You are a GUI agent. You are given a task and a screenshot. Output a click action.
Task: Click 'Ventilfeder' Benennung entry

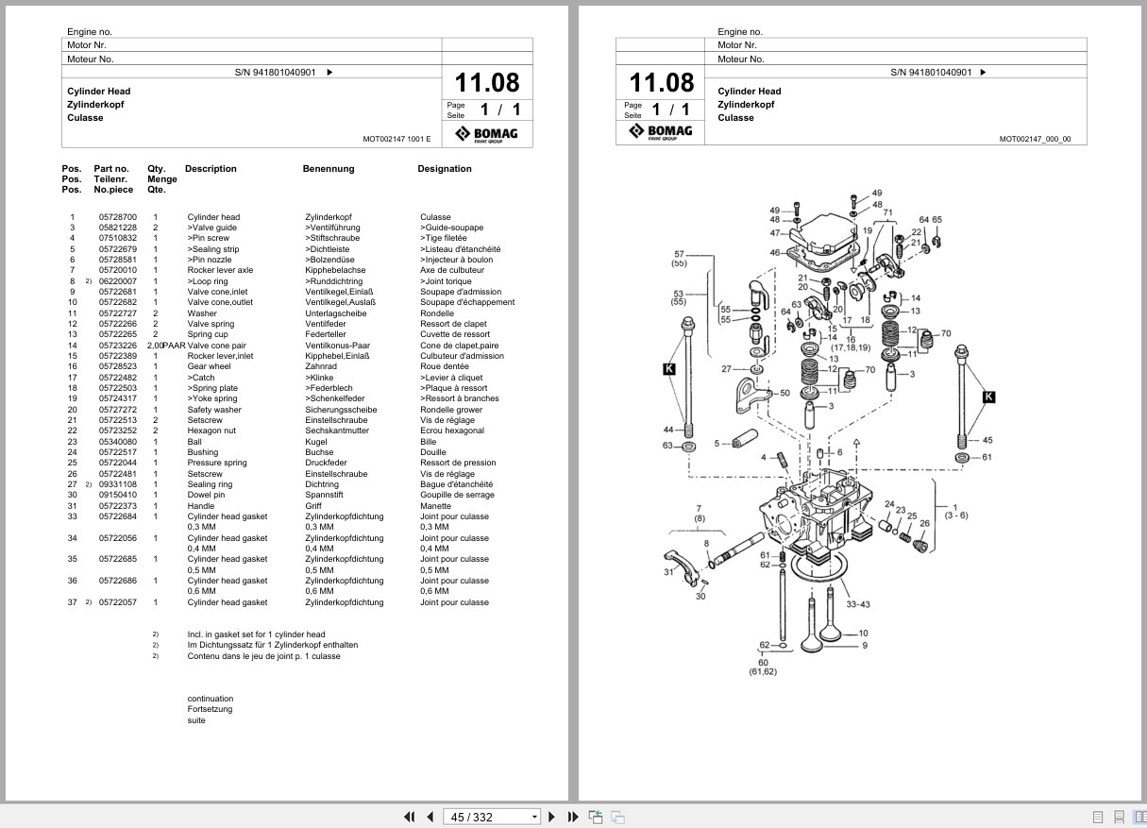point(325,324)
